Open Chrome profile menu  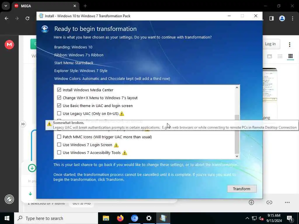point(282,18)
